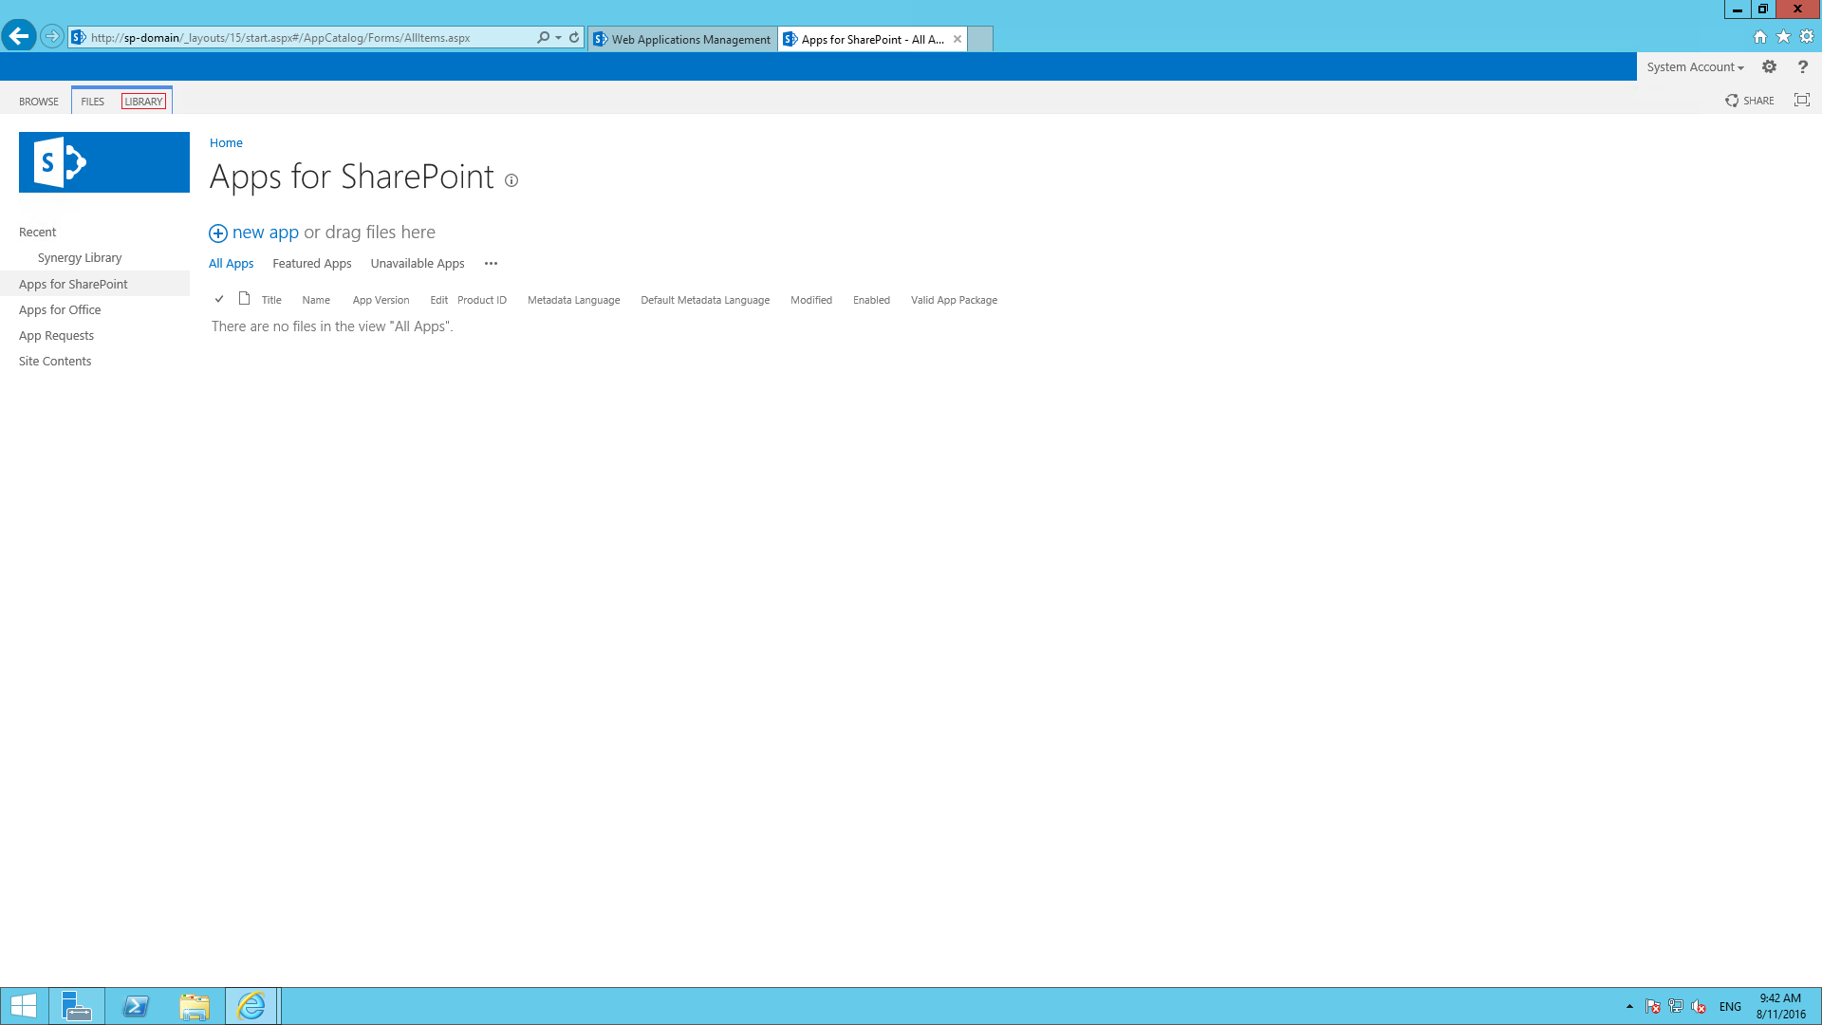The width and height of the screenshot is (1822, 1025).
Task: Click the SHARE button
Action: click(x=1750, y=101)
